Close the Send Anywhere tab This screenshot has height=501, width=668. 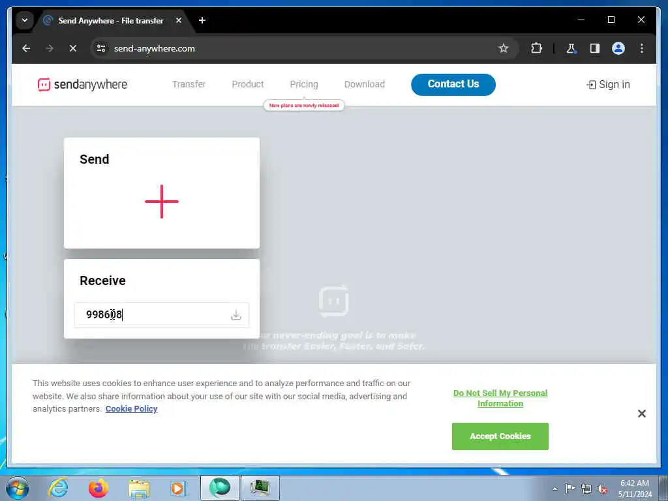pos(179,20)
